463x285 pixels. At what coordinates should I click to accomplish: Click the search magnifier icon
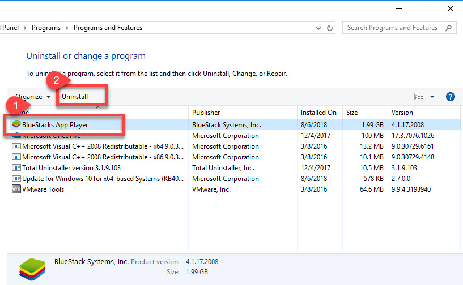pyautogui.click(x=448, y=28)
